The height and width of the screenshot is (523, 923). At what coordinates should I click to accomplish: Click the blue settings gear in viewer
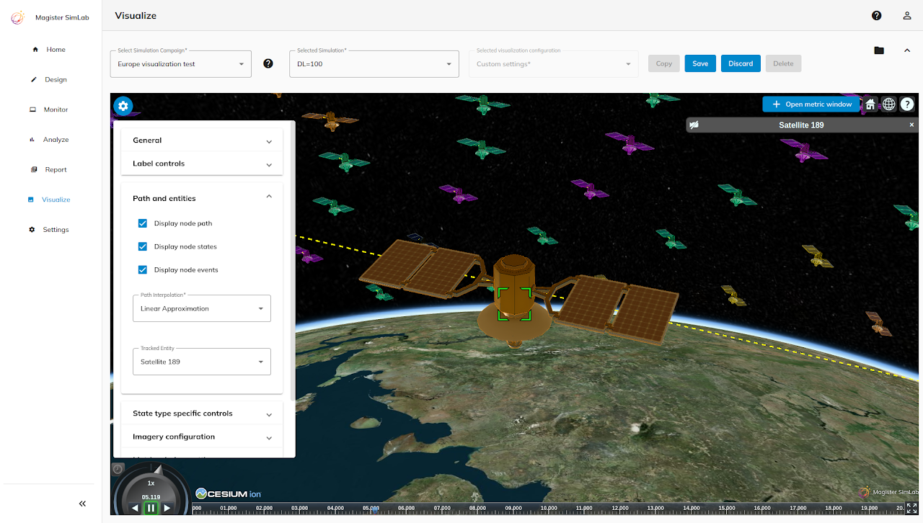(123, 106)
